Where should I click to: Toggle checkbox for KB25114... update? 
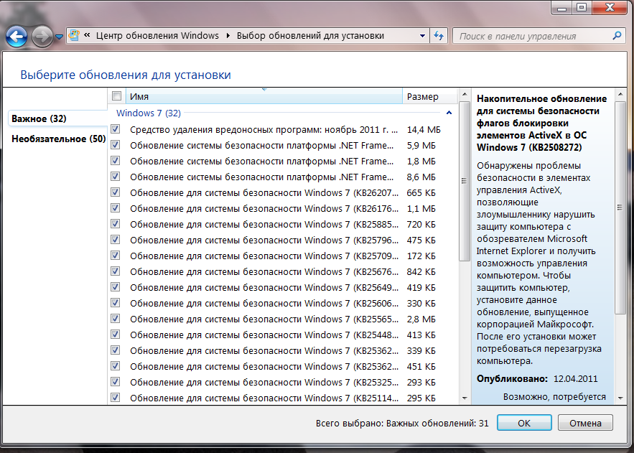(116, 397)
